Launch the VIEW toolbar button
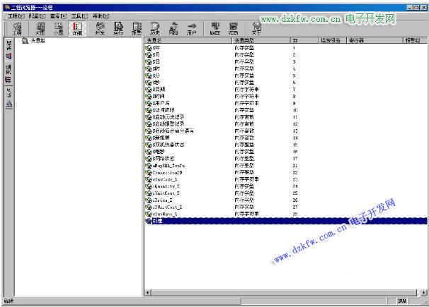 233,28
